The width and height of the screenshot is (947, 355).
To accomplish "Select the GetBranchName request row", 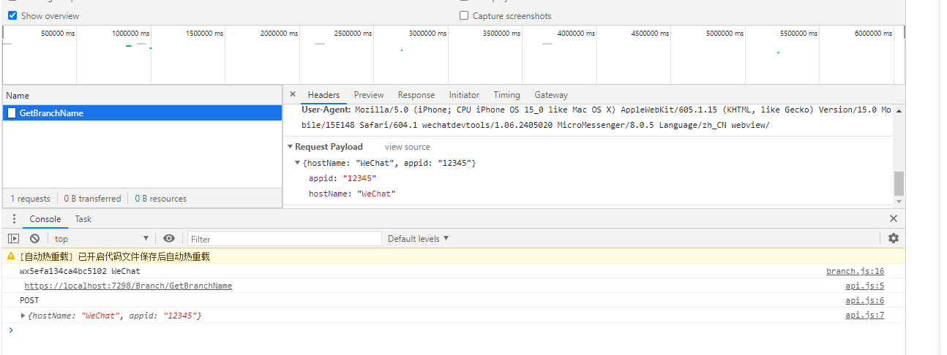I will (x=143, y=113).
